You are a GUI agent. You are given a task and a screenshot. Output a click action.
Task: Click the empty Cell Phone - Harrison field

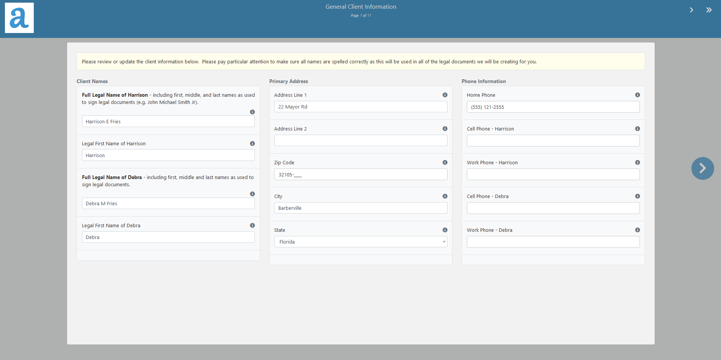(553, 141)
